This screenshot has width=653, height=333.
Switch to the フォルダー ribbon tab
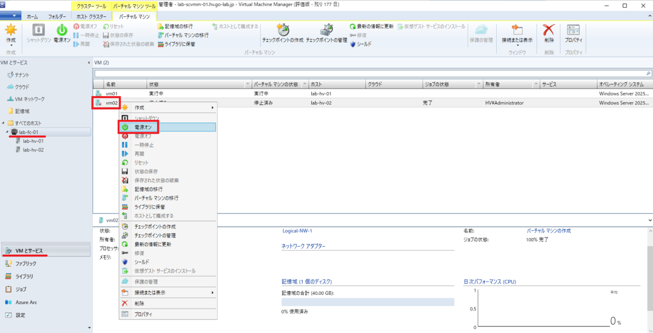pos(57,16)
